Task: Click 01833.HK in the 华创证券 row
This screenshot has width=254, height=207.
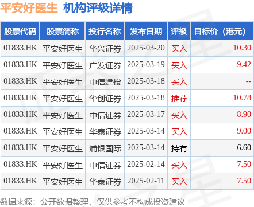Action: coord(20,97)
